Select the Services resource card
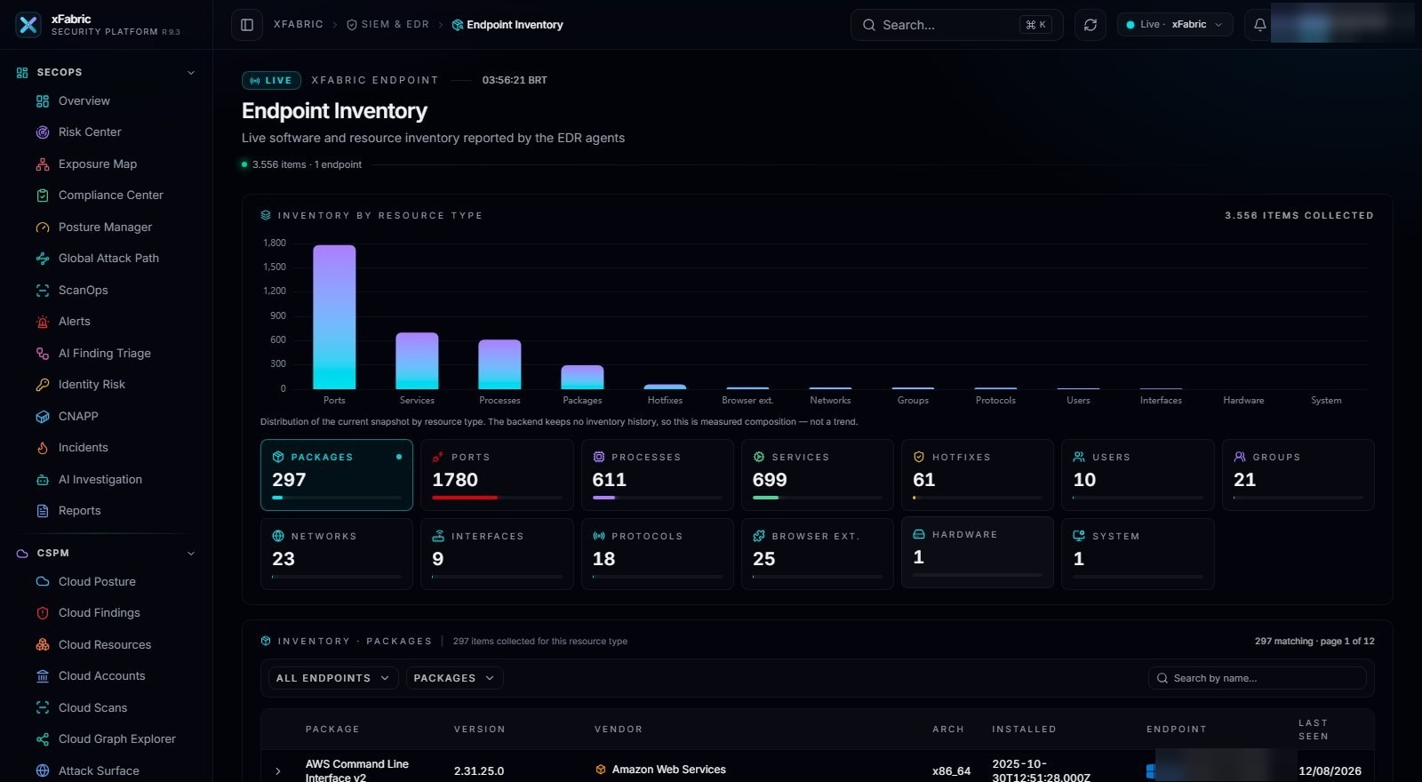 tap(818, 475)
